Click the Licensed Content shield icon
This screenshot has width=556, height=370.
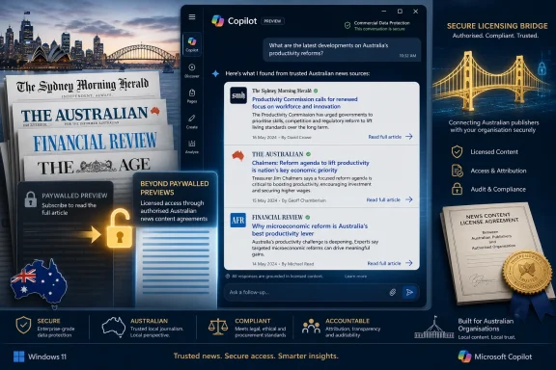tap(458, 152)
